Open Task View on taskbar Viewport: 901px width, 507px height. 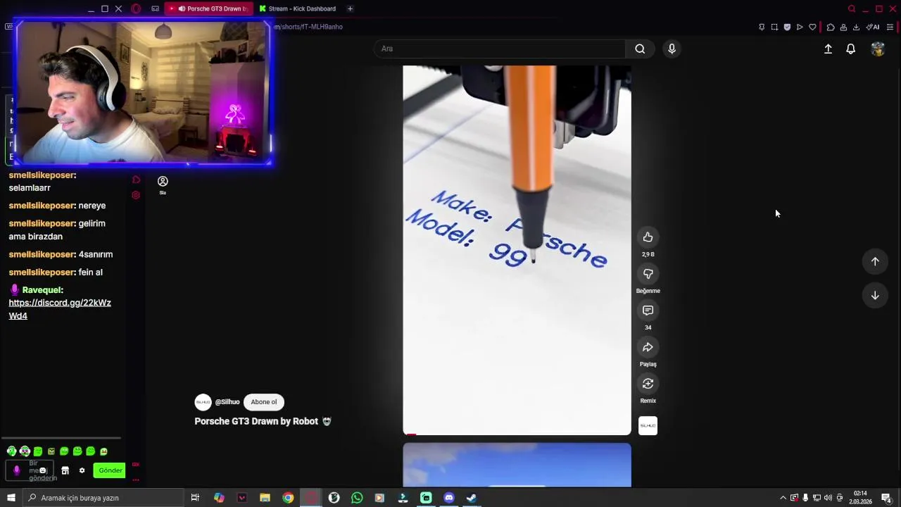point(195,498)
